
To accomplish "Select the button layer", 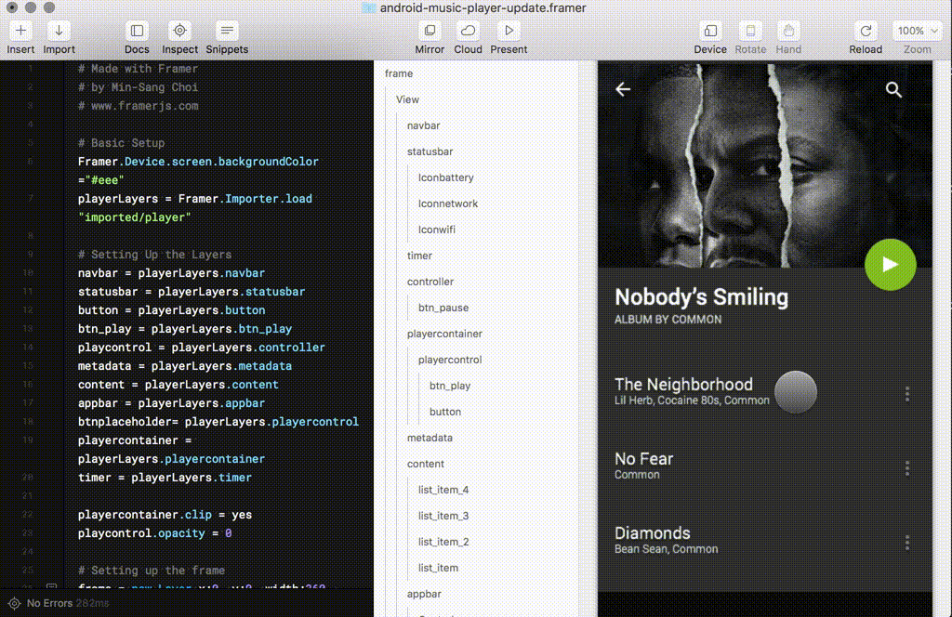I will (x=445, y=412).
